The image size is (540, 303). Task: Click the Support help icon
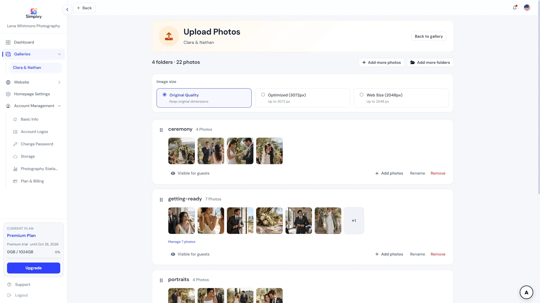coord(9,284)
